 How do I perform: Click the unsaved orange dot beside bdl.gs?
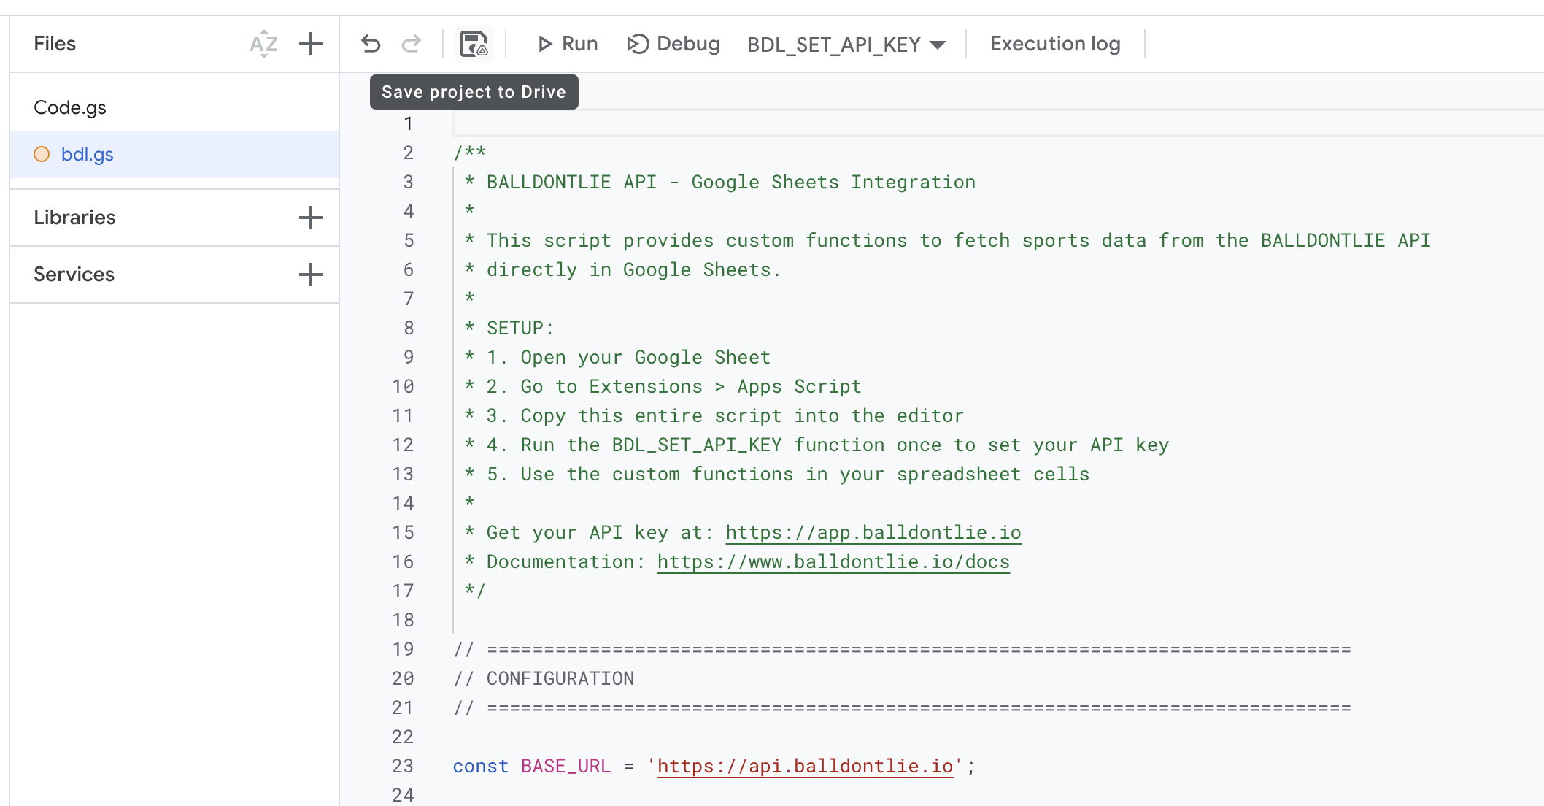(x=42, y=154)
